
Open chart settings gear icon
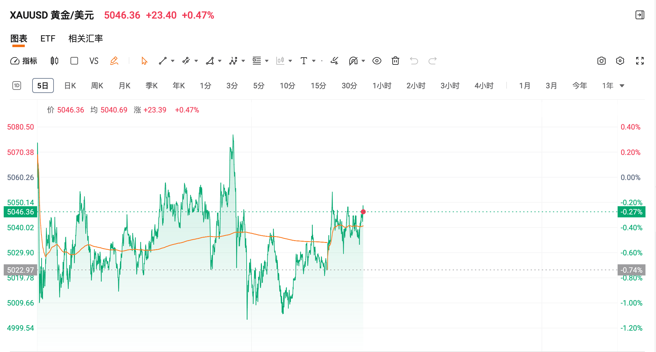(x=620, y=61)
